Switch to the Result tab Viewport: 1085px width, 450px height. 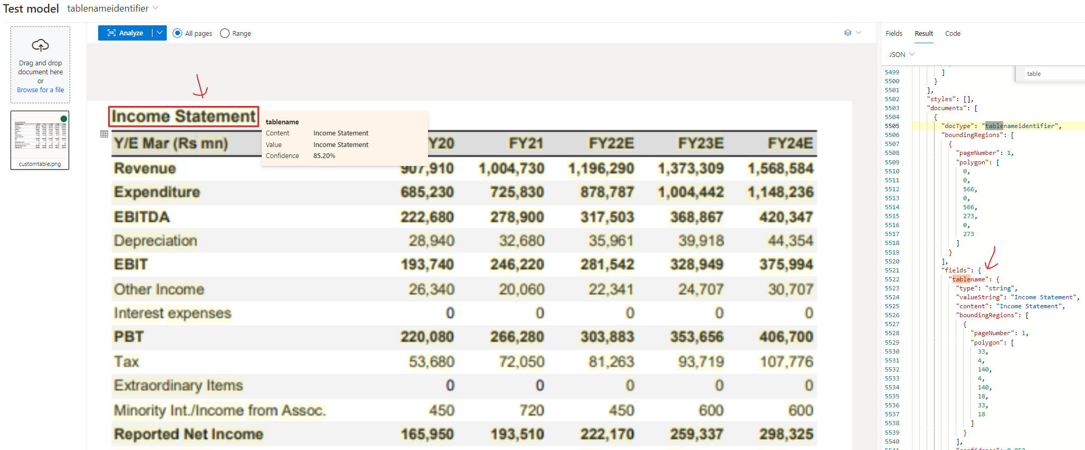coord(924,33)
